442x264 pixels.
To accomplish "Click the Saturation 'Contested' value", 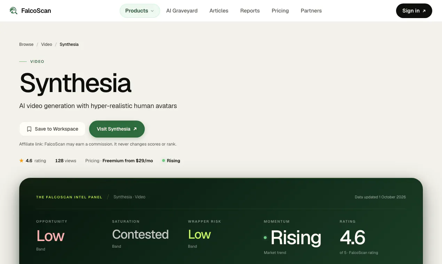I will (140, 234).
